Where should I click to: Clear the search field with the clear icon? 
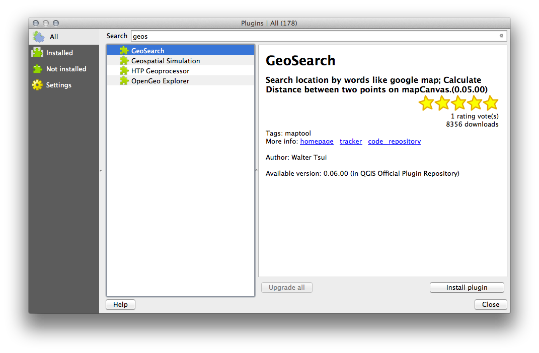pos(501,36)
